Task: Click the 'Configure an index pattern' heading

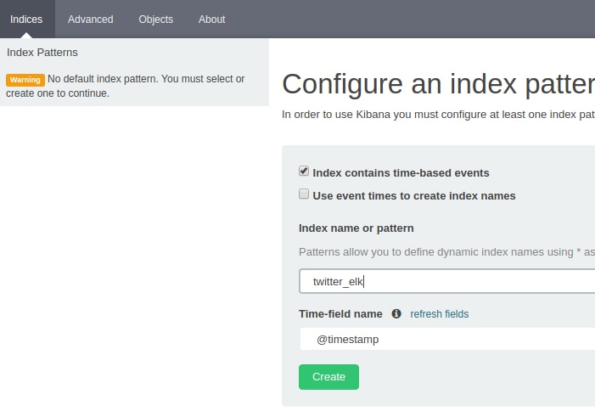Action: (x=437, y=84)
